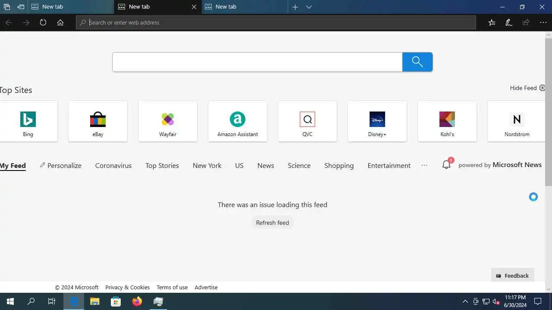Show tab previews chevron
The height and width of the screenshot is (310, 552).
point(309,7)
